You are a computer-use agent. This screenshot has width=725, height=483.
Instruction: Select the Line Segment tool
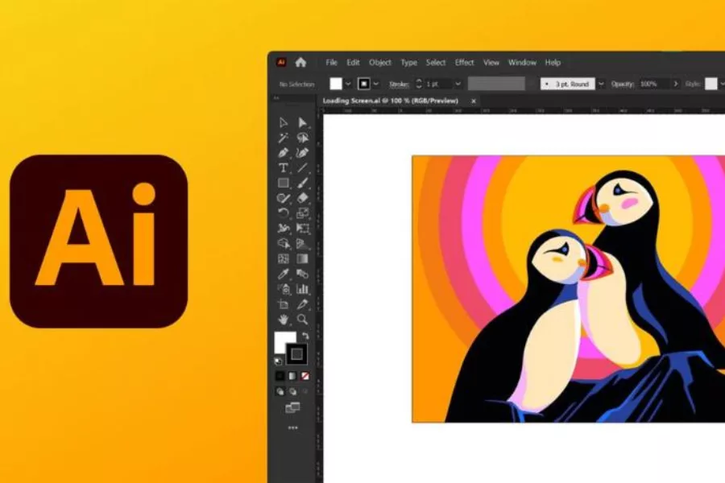pyautogui.click(x=302, y=167)
